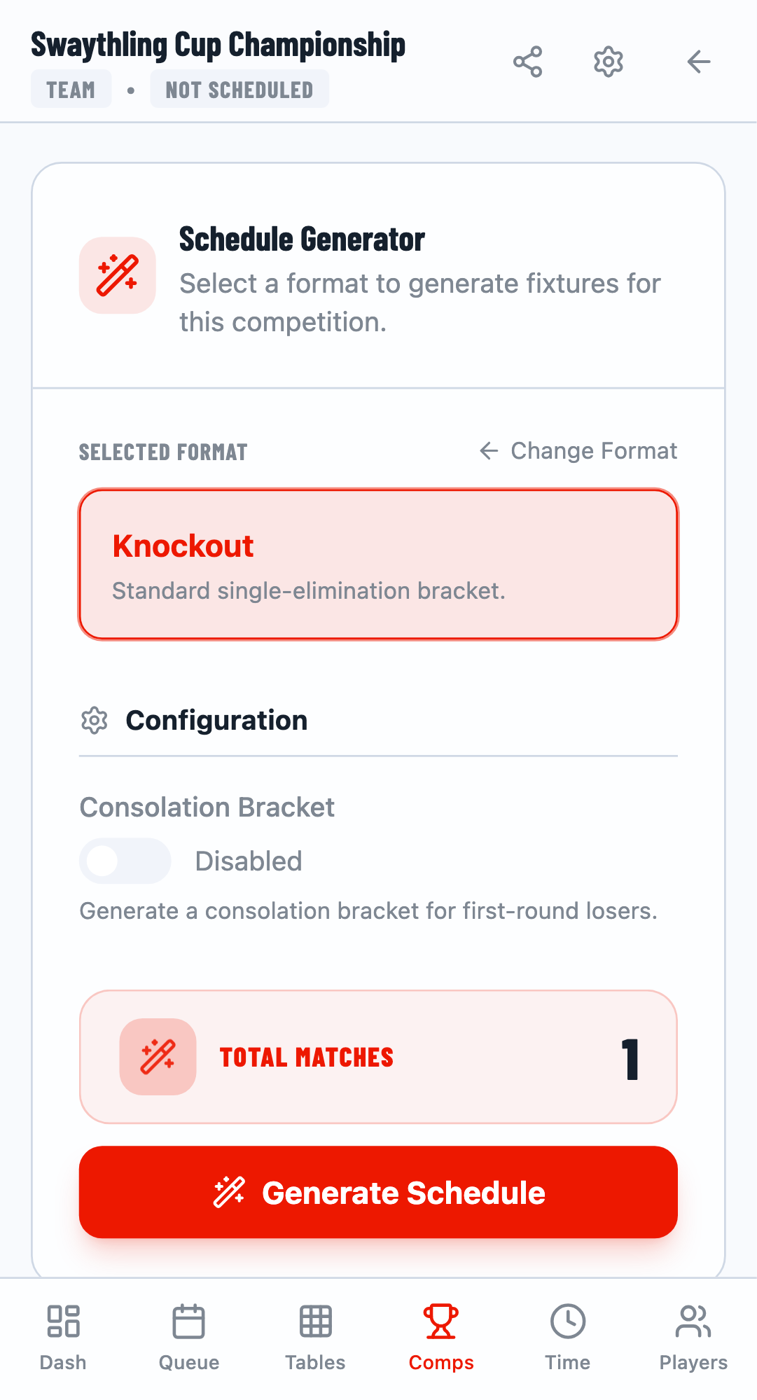This screenshot has width=757, height=1400.
Task: Click the Change Format link
Action: tap(594, 451)
